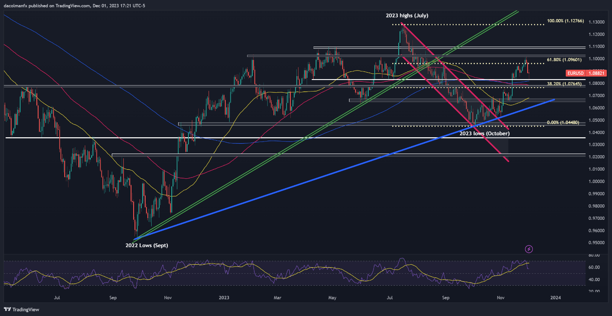Click the 60.00 RSI axis value
The height and width of the screenshot is (316, 612).
point(594,268)
